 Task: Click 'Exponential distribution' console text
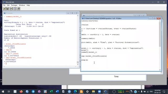click(16, 34)
